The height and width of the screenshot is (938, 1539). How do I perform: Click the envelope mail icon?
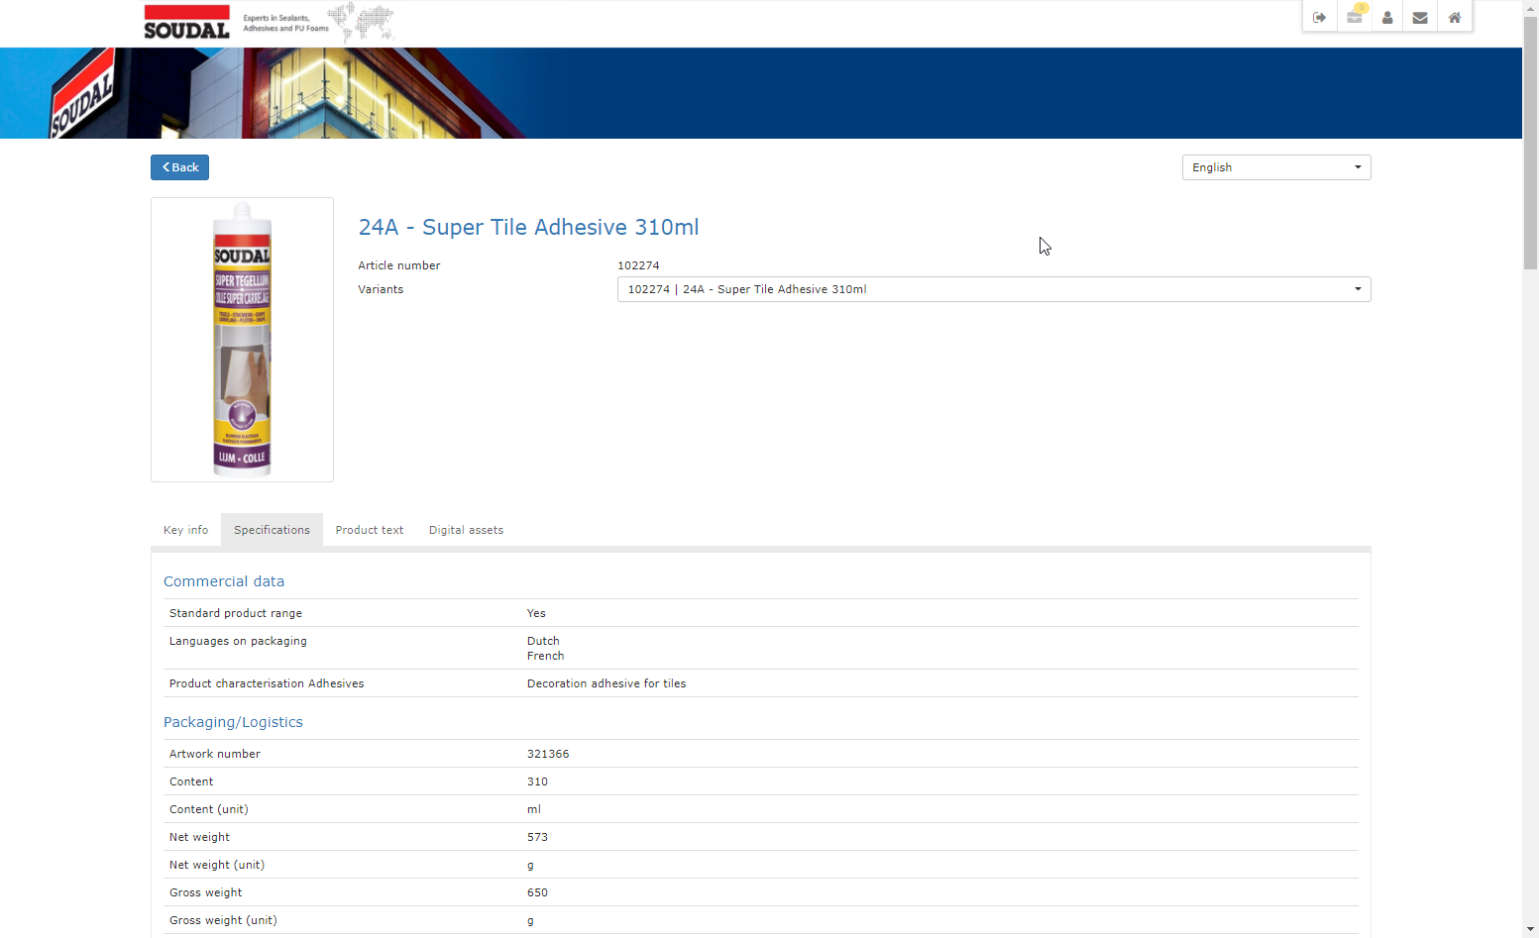pos(1420,17)
